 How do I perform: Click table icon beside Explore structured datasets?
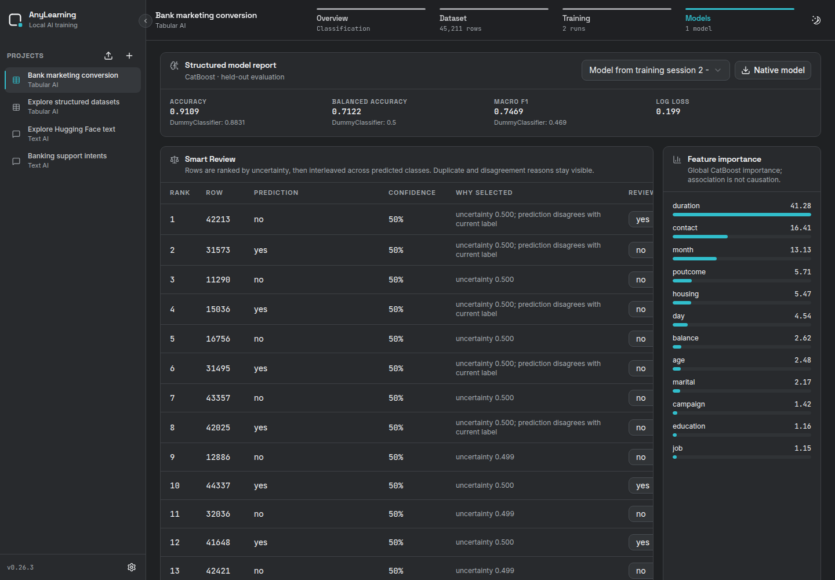[16, 107]
